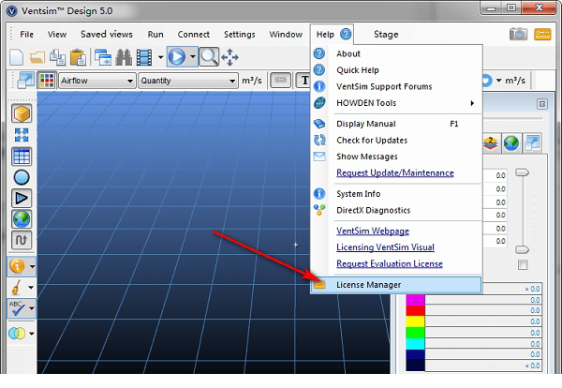Click the broom clean-up icon

[x=17, y=287]
